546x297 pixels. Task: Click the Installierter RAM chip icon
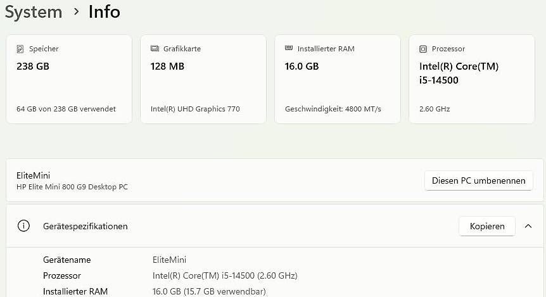pyautogui.click(x=289, y=48)
